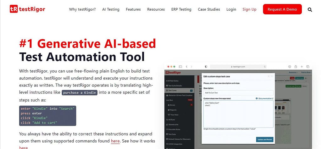This screenshot has height=149, width=321.
Task: Expand the Patrick Ross user dropdown
Action: (306, 72)
